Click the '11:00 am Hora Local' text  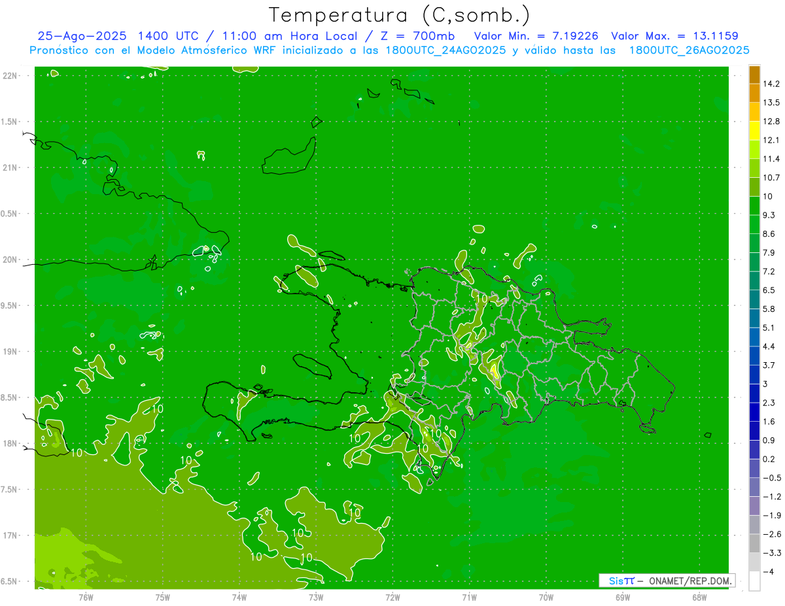click(288, 36)
